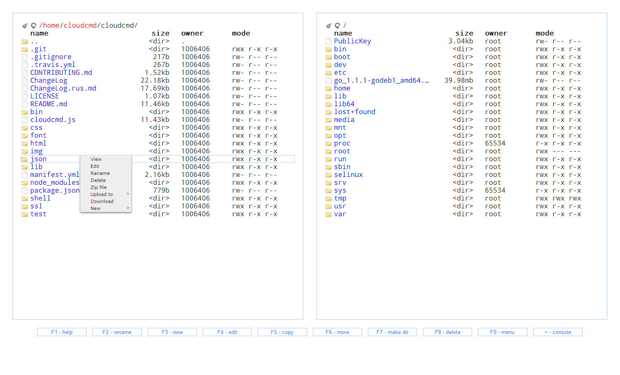
Task: Click the folder icon next to selinux
Action: tap(329, 175)
